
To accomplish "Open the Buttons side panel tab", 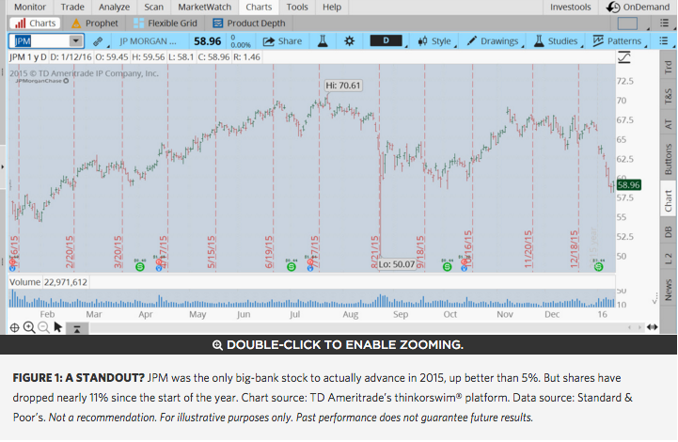I will click(x=669, y=159).
